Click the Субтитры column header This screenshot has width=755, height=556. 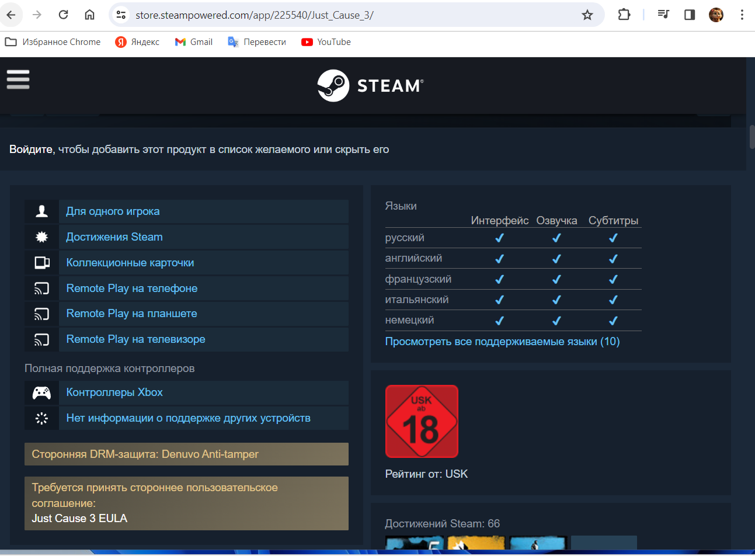[x=613, y=221]
